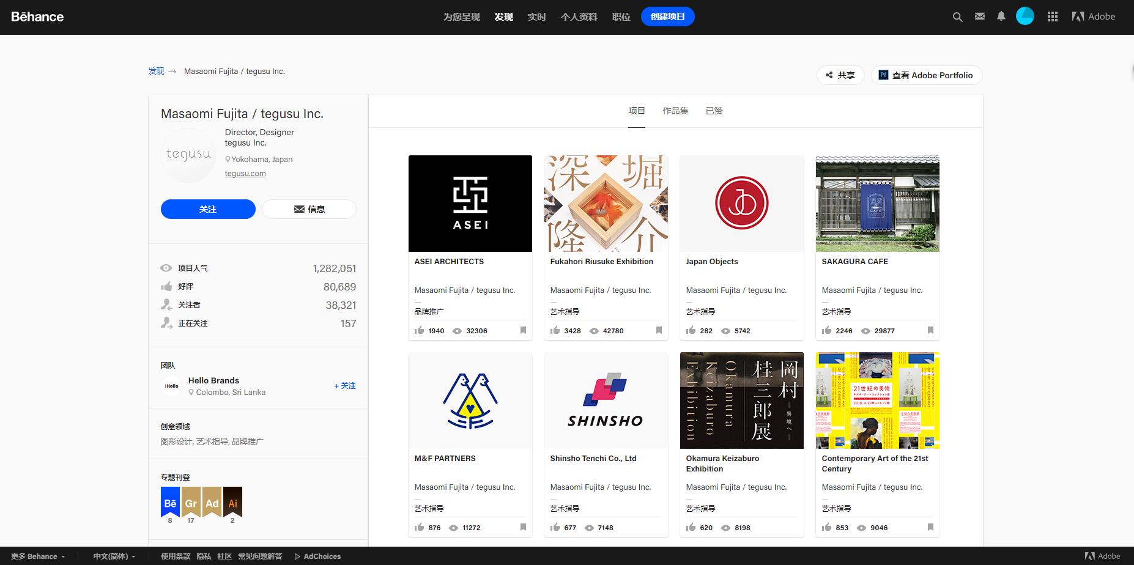Check the notifications bell icon
The image size is (1134, 565).
tap(1001, 17)
